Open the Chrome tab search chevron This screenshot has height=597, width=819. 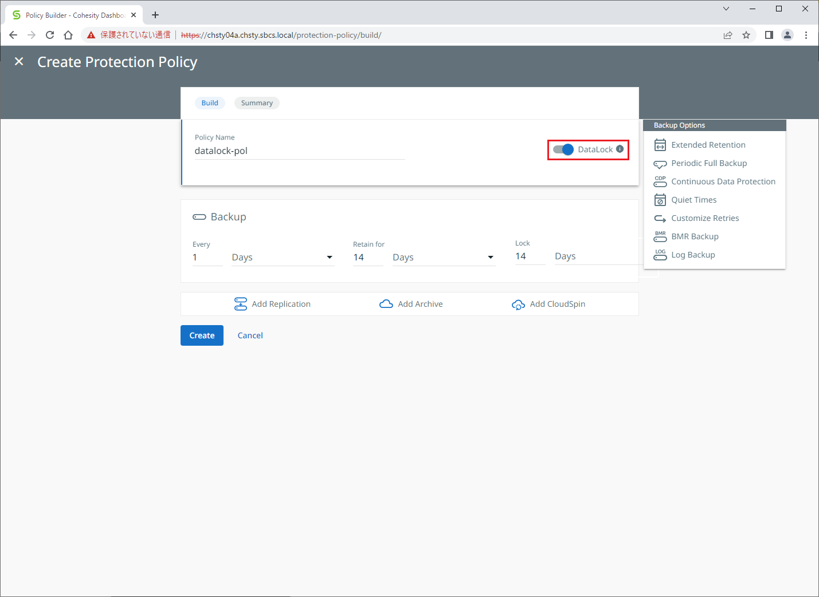(x=726, y=9)
